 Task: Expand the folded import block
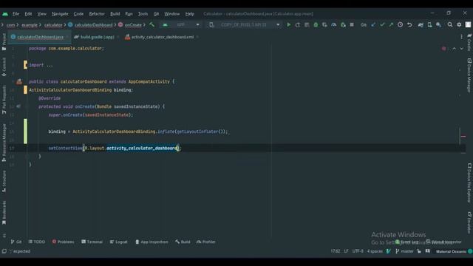[50, 65]
